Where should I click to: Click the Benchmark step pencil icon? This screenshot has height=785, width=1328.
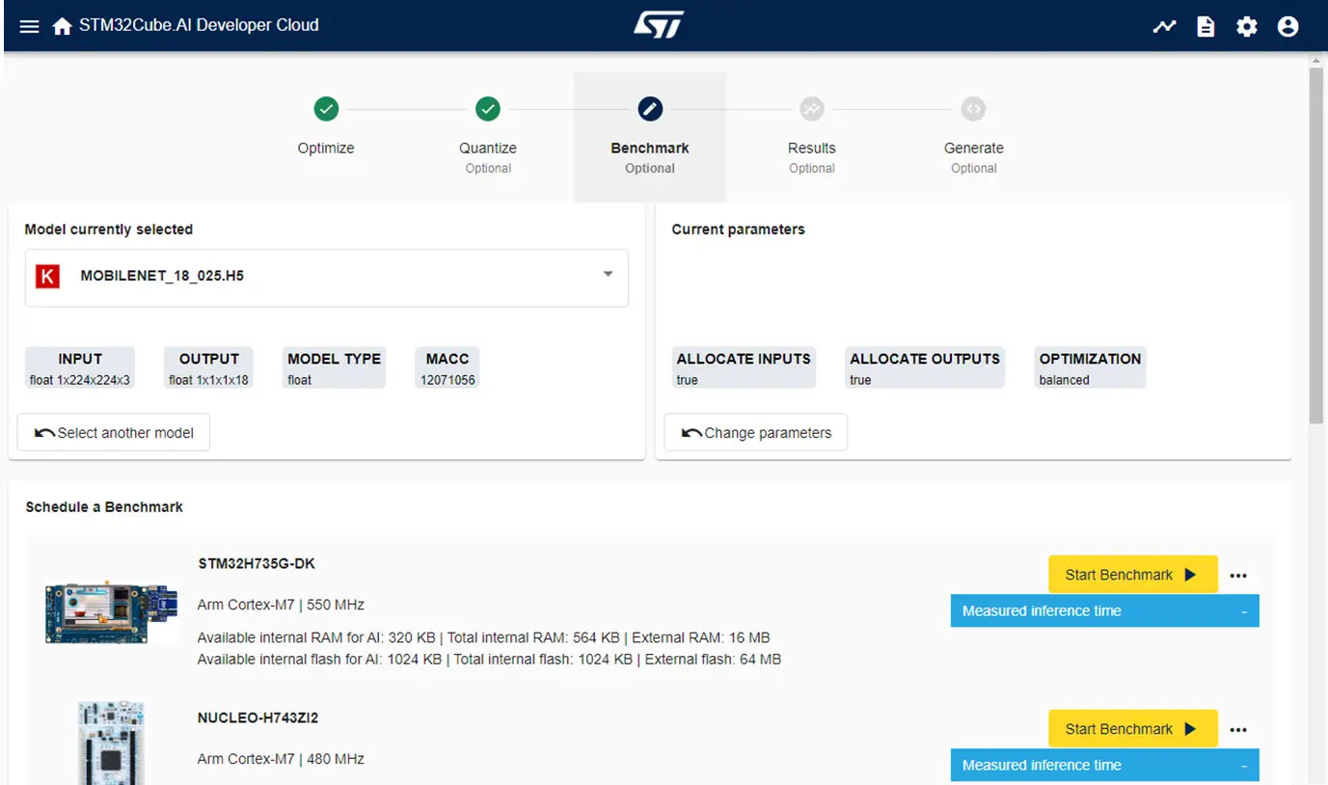(650, 109)
